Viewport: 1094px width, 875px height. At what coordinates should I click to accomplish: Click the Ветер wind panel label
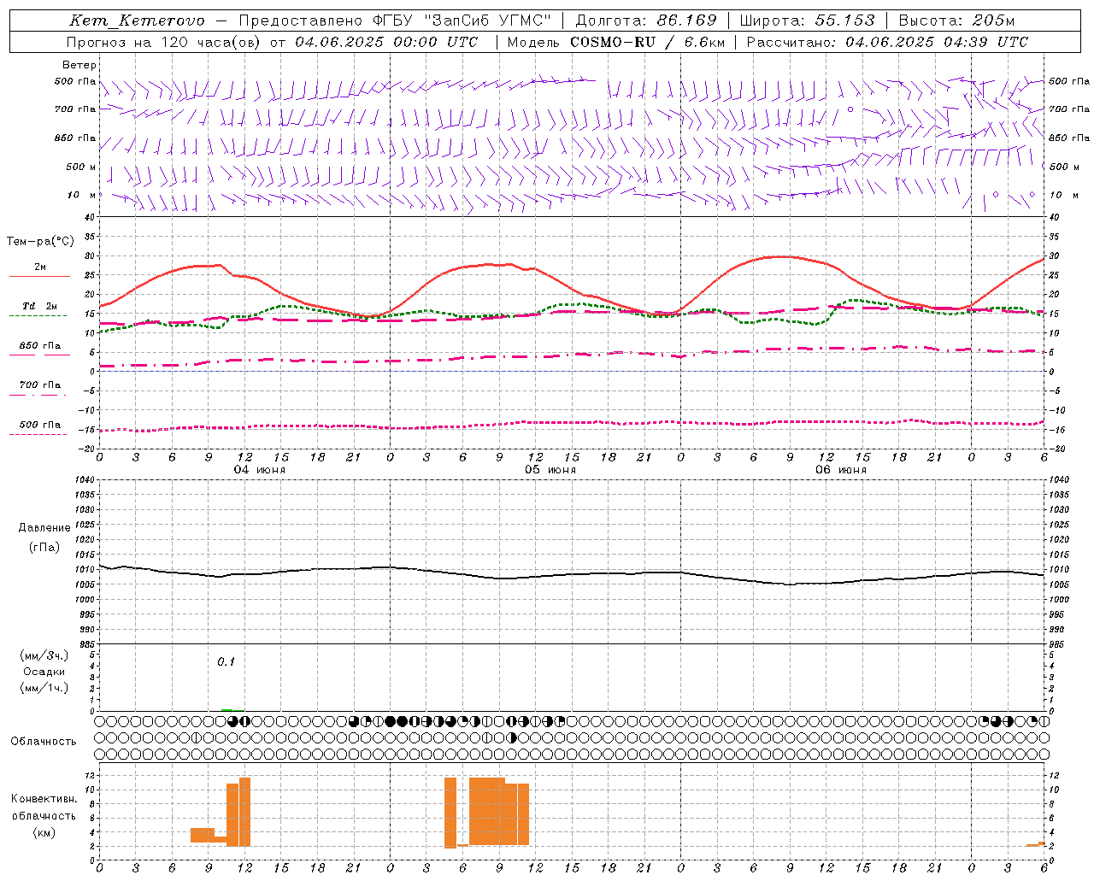79,65
